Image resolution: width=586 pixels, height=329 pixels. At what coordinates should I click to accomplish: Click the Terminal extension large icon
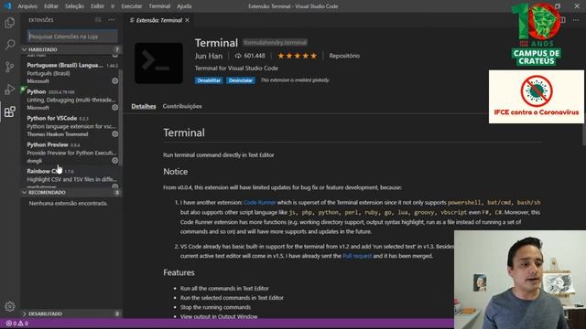click(158, 63)
